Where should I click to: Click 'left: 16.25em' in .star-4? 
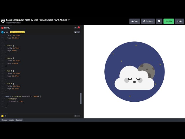(x=14, y=61)
